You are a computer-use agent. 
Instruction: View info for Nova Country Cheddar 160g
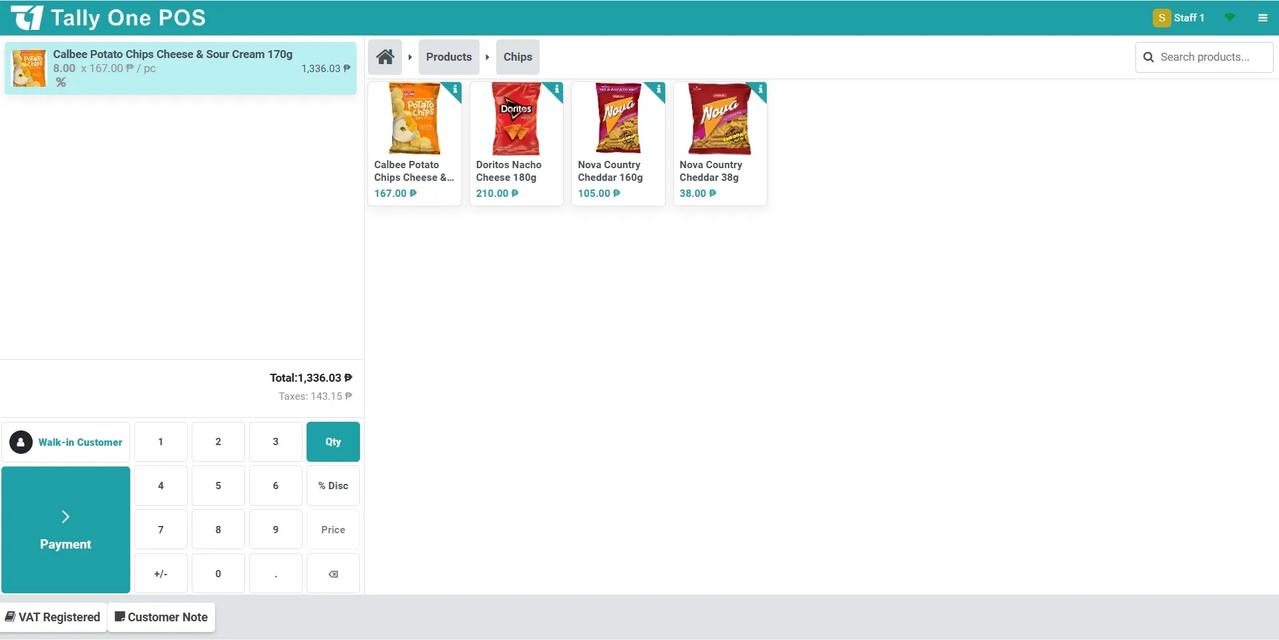coord(658,89)
